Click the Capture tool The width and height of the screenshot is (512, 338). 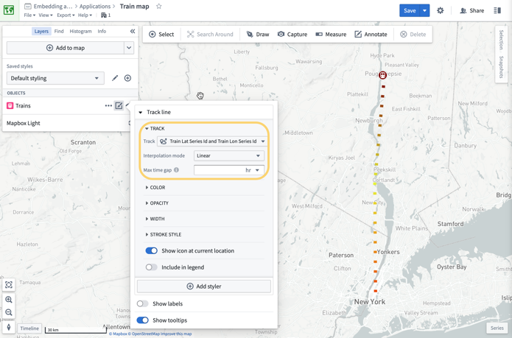[x=292, y=35]
